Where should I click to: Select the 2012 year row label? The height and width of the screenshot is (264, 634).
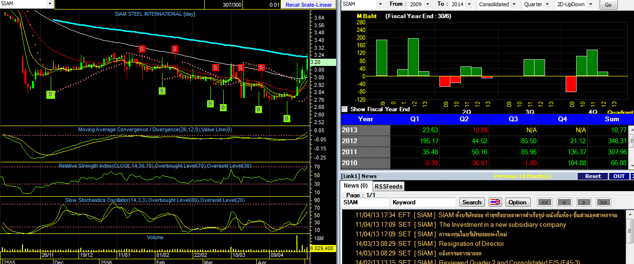coord(366,141)
